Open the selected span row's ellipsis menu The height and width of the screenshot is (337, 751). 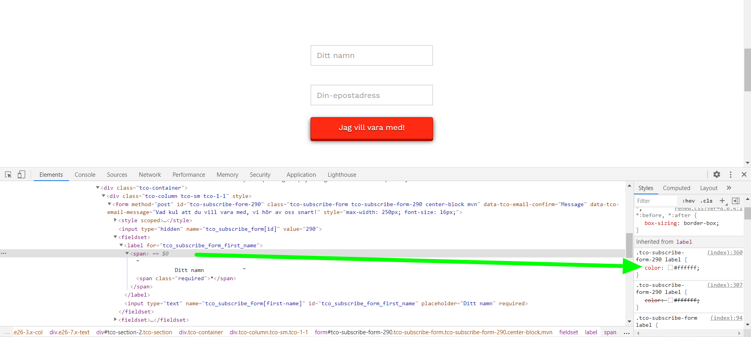[4, 254]
